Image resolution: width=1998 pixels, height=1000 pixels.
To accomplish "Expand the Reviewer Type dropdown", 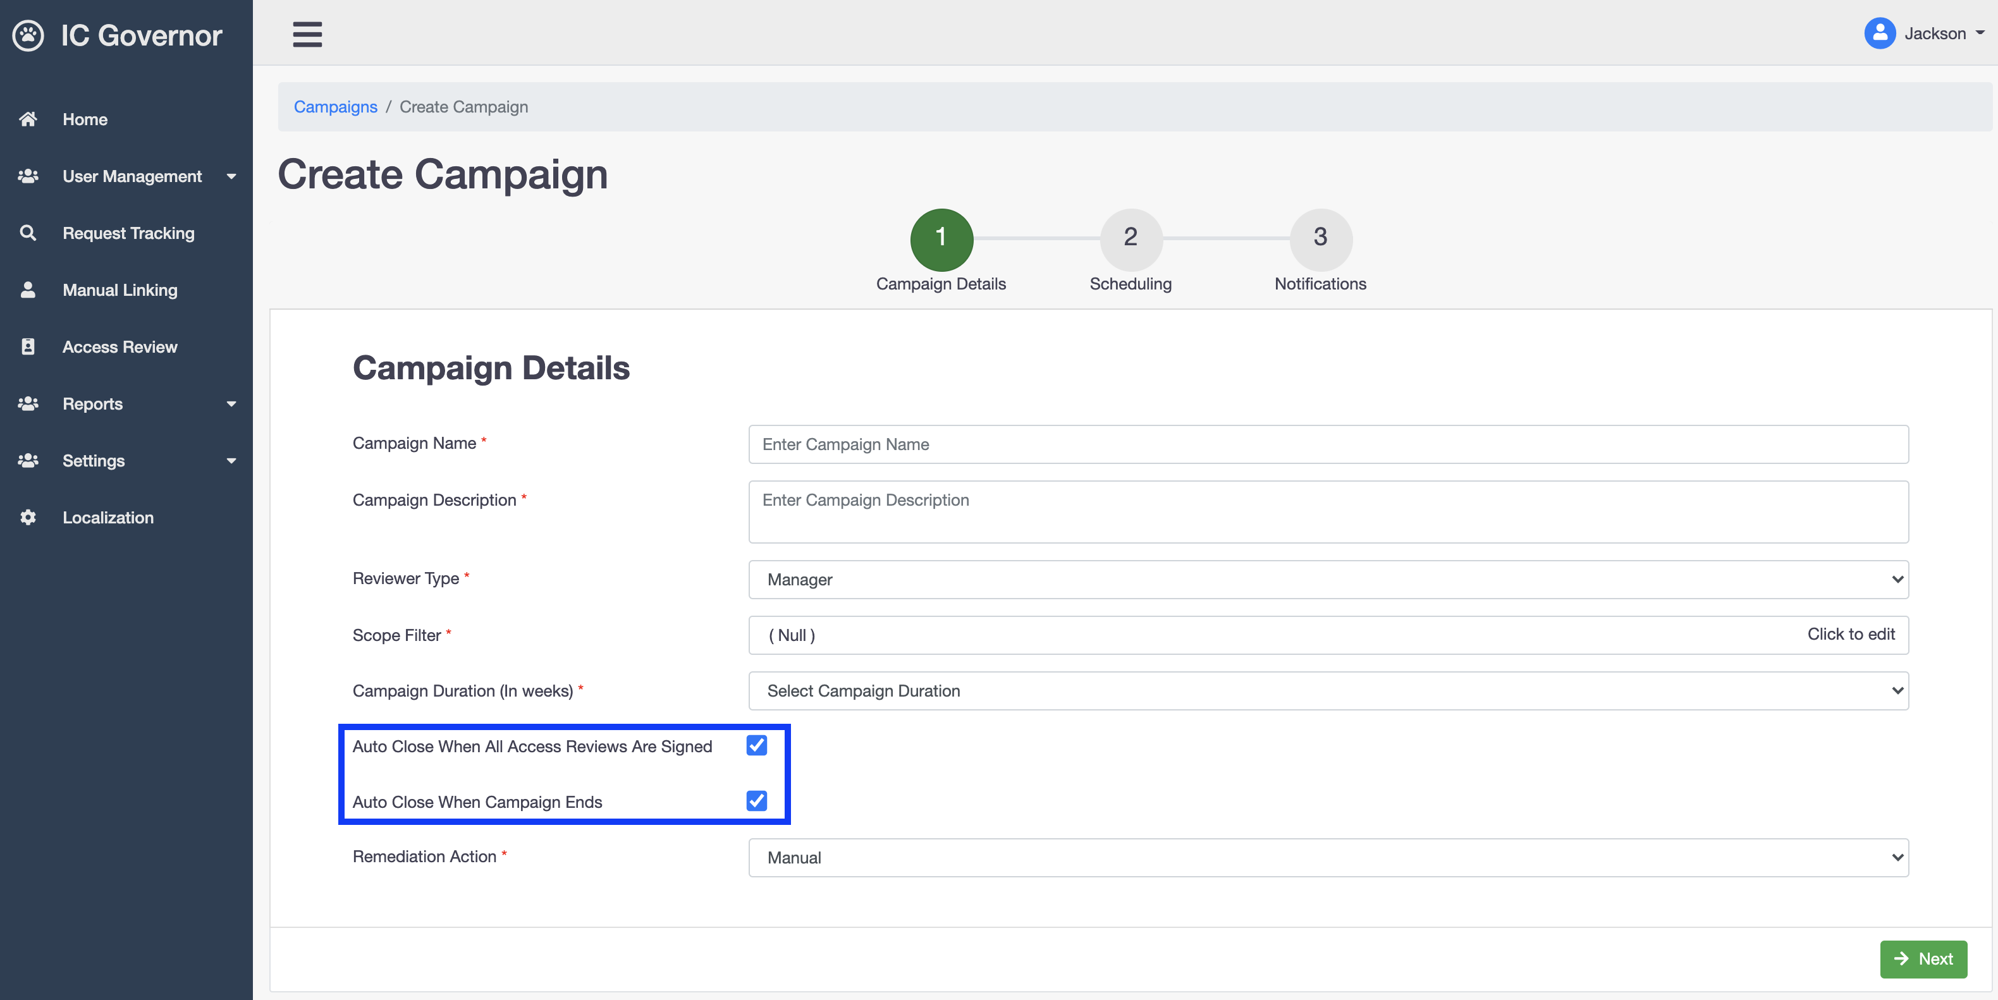I will tap(1328, 579).
